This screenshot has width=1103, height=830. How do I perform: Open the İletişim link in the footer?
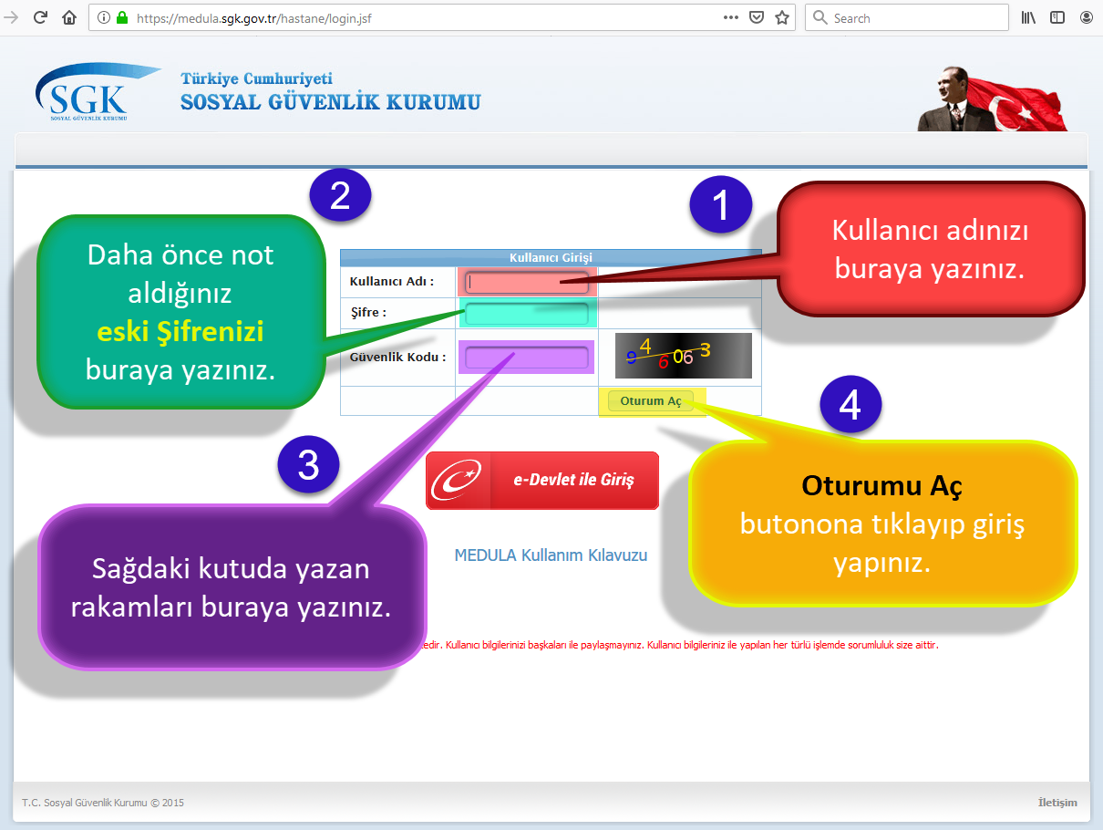click(x=1057, y=803)
